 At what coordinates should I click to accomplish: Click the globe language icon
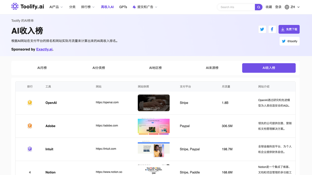point(287,7)
